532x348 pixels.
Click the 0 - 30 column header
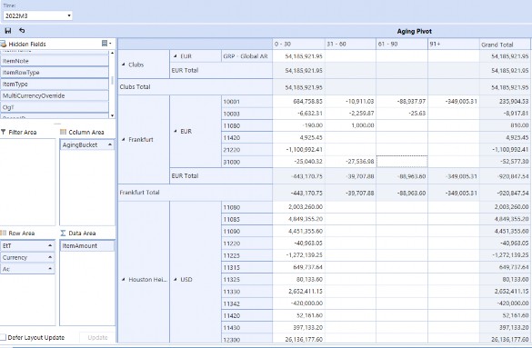point(298,44)
